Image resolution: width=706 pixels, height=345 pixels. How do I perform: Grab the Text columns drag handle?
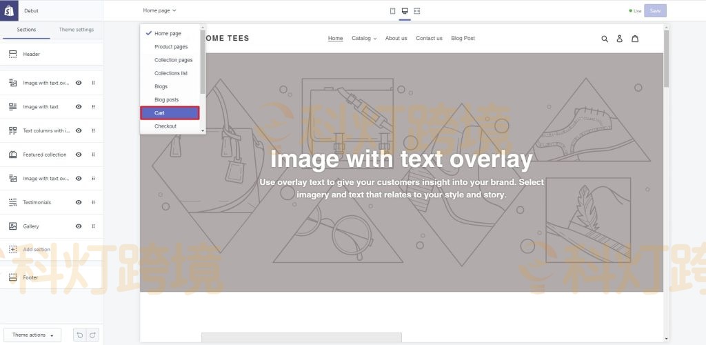click(x=93, y=130)
